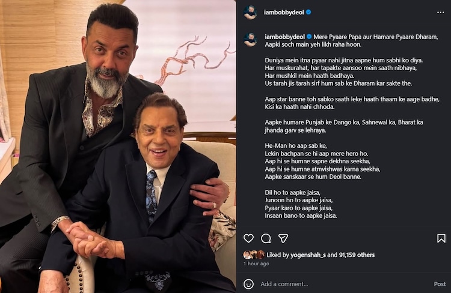
Task: Click the liker avatars next to 'Liked by'
Action: 253,255
